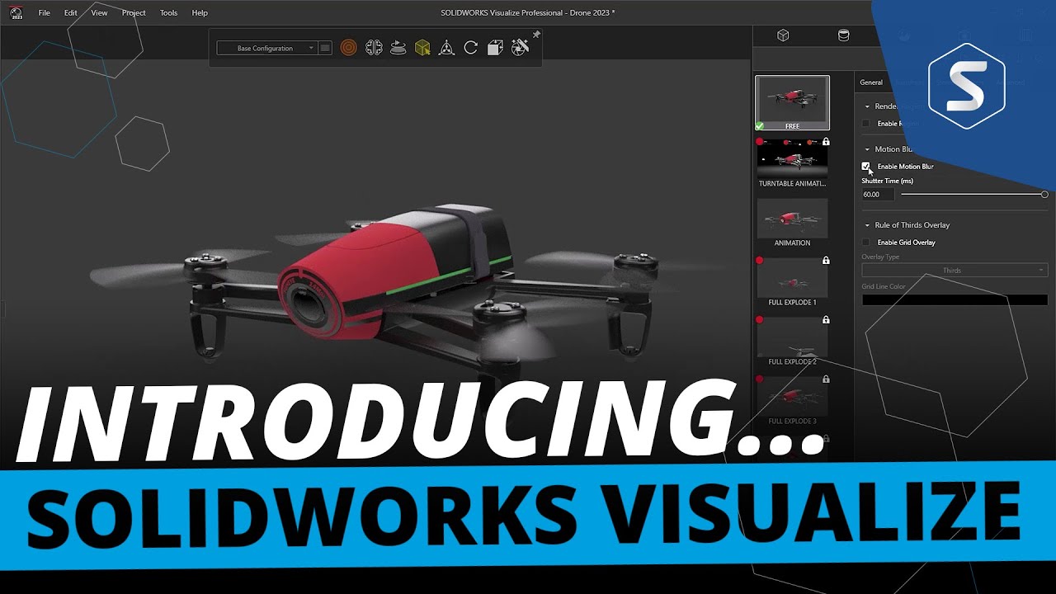Click the white cube output tools icon

(x=495, y=48)
